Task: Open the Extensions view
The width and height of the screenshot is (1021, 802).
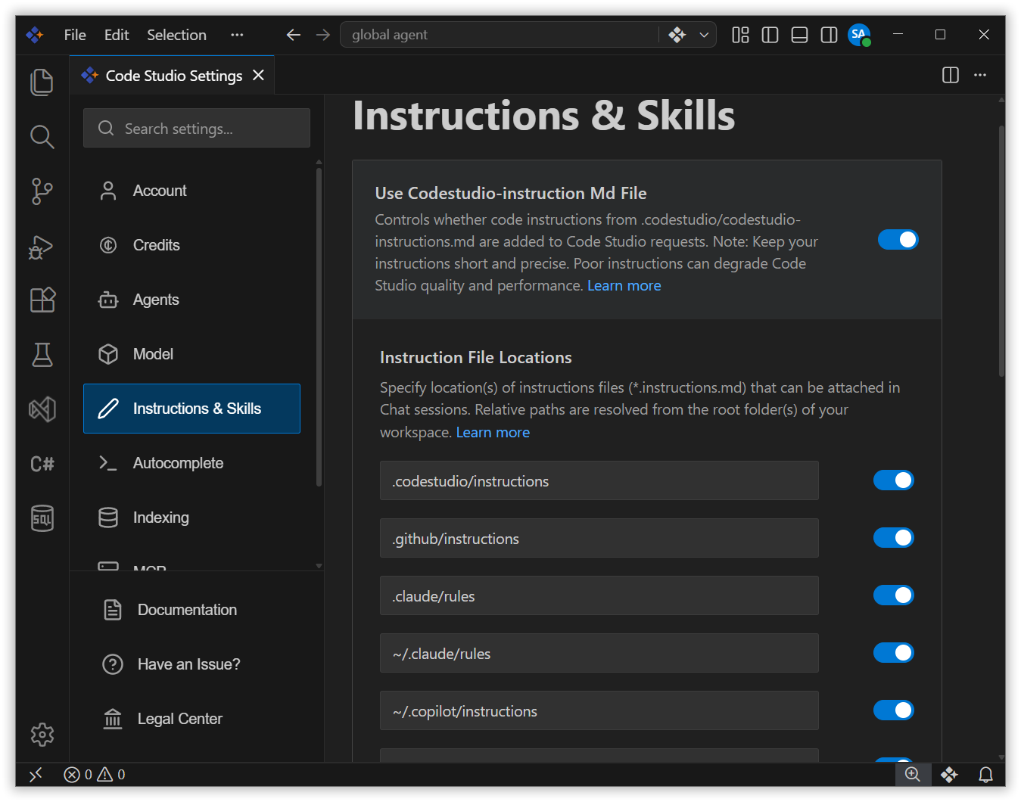Action: click(42, 300)
